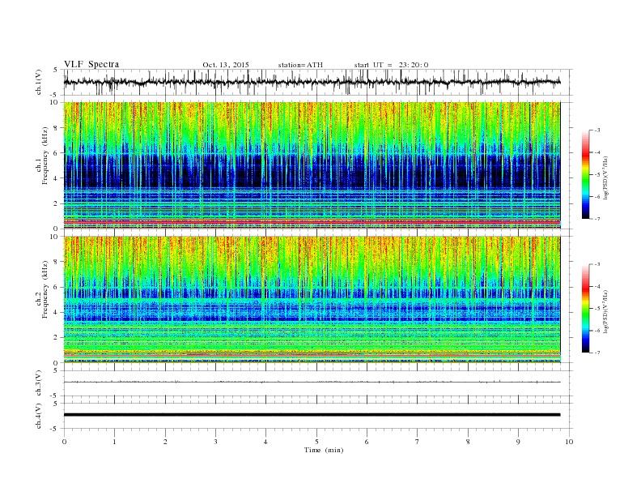Click the "station=ATH" label
641x496 pixels.
300,65
